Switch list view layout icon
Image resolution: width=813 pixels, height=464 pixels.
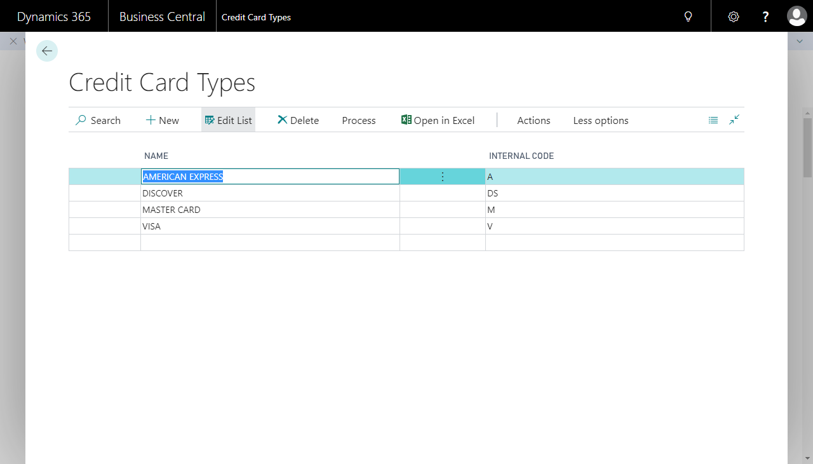point(713,120)
